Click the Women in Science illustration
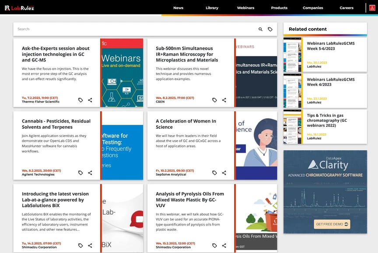Image resolution: width=378 pixels, height=253 pixels. (x=256, y=145)
